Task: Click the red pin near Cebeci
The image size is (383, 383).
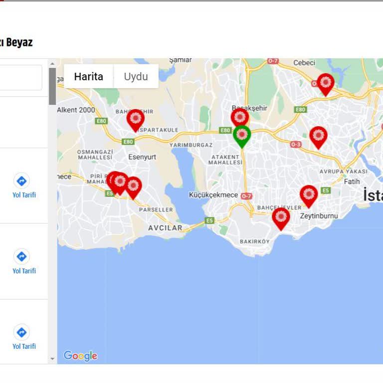Action: point(325,83)
